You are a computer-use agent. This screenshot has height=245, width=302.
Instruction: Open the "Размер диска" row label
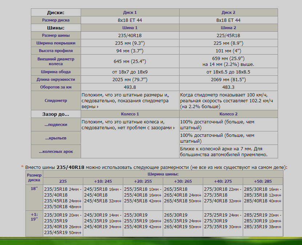[56, 20]
